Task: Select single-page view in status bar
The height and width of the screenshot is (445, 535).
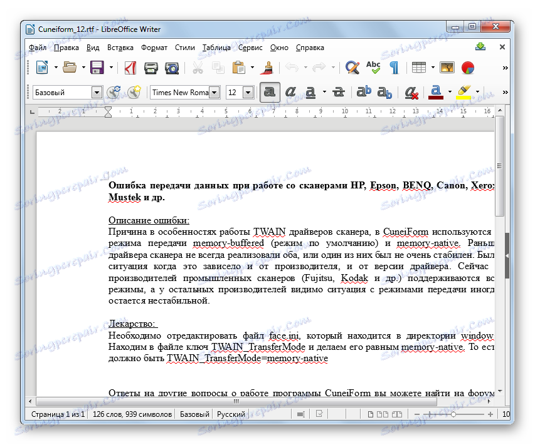Action: click(x=371, y=414)
